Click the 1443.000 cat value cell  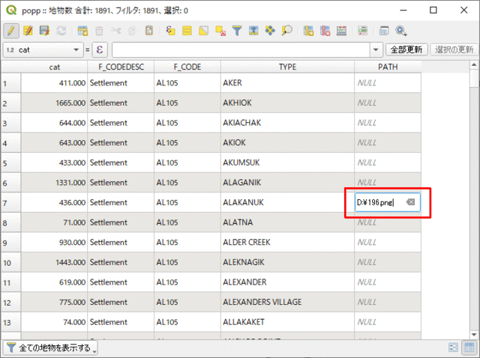point(55,262)
